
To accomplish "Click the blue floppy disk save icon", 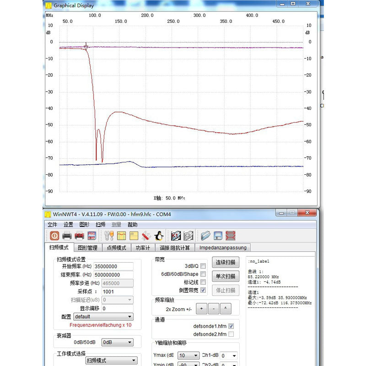I will 218,236.
